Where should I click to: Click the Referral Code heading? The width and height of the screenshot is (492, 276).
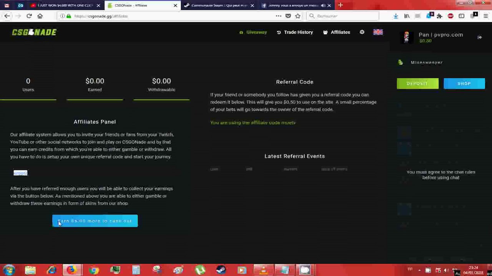tap(294, 82)
